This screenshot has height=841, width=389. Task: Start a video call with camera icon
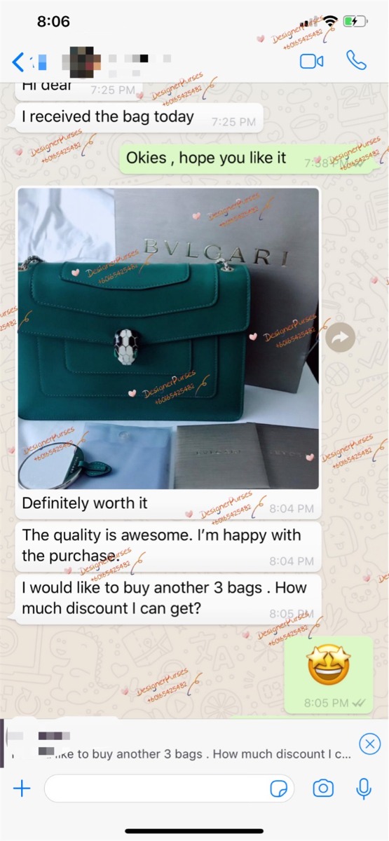pyautogui.click(x=311, y=62)
